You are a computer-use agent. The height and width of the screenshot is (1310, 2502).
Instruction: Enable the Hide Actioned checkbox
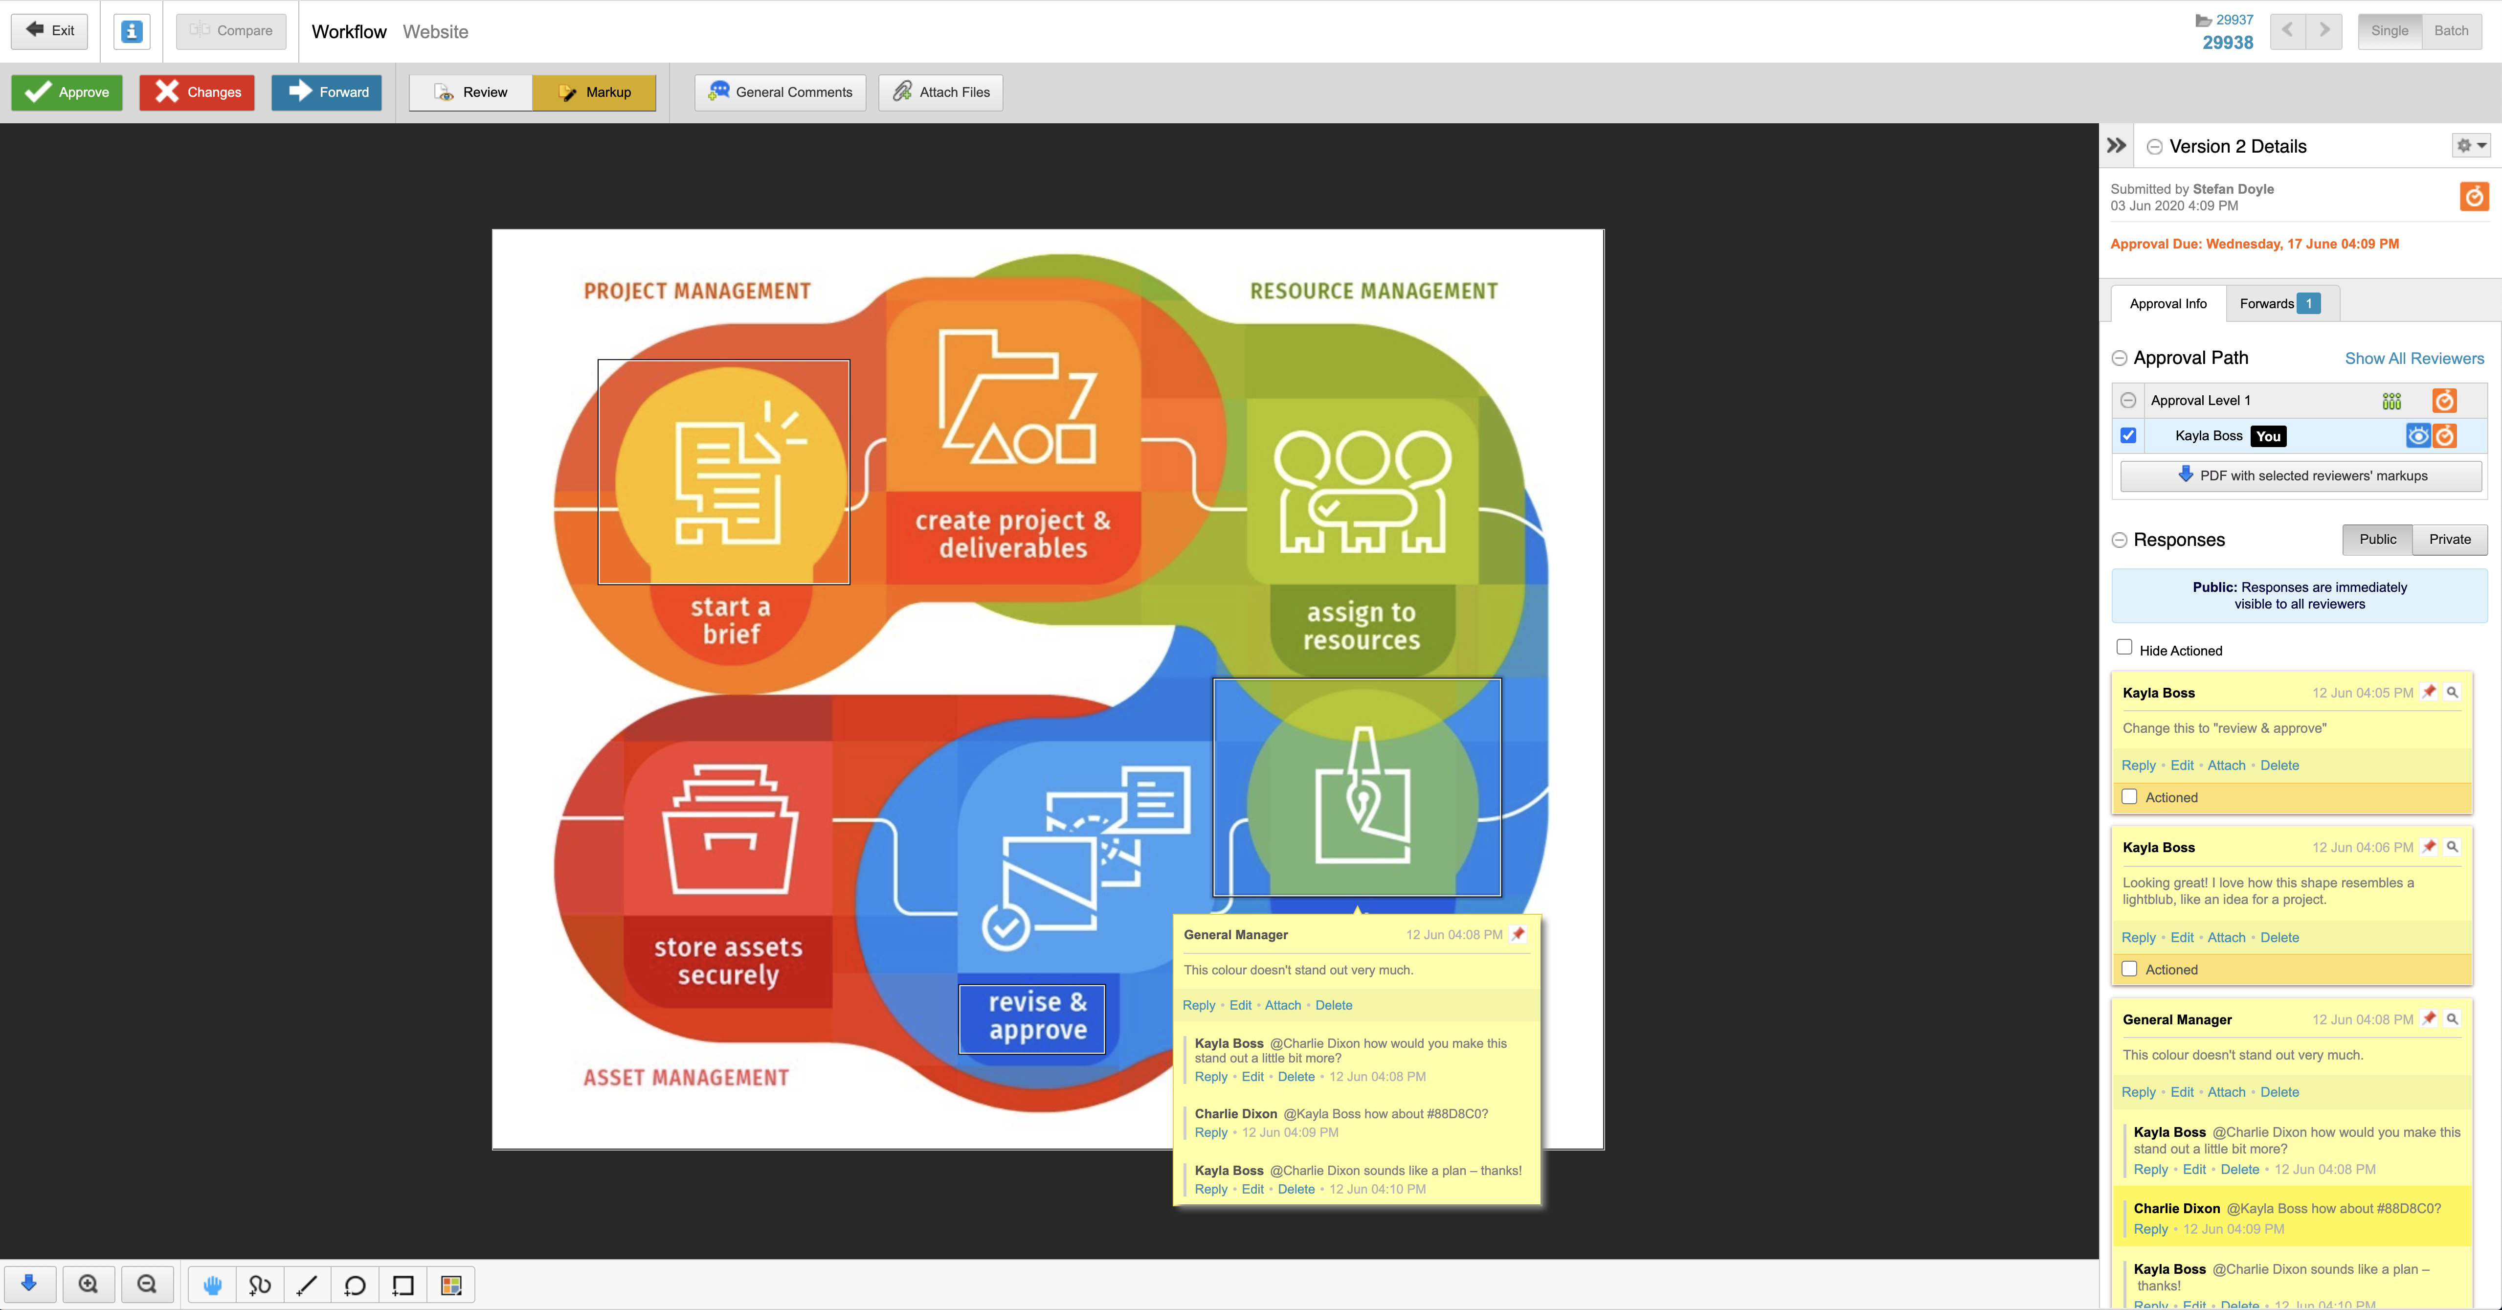tap(2124, 647)
